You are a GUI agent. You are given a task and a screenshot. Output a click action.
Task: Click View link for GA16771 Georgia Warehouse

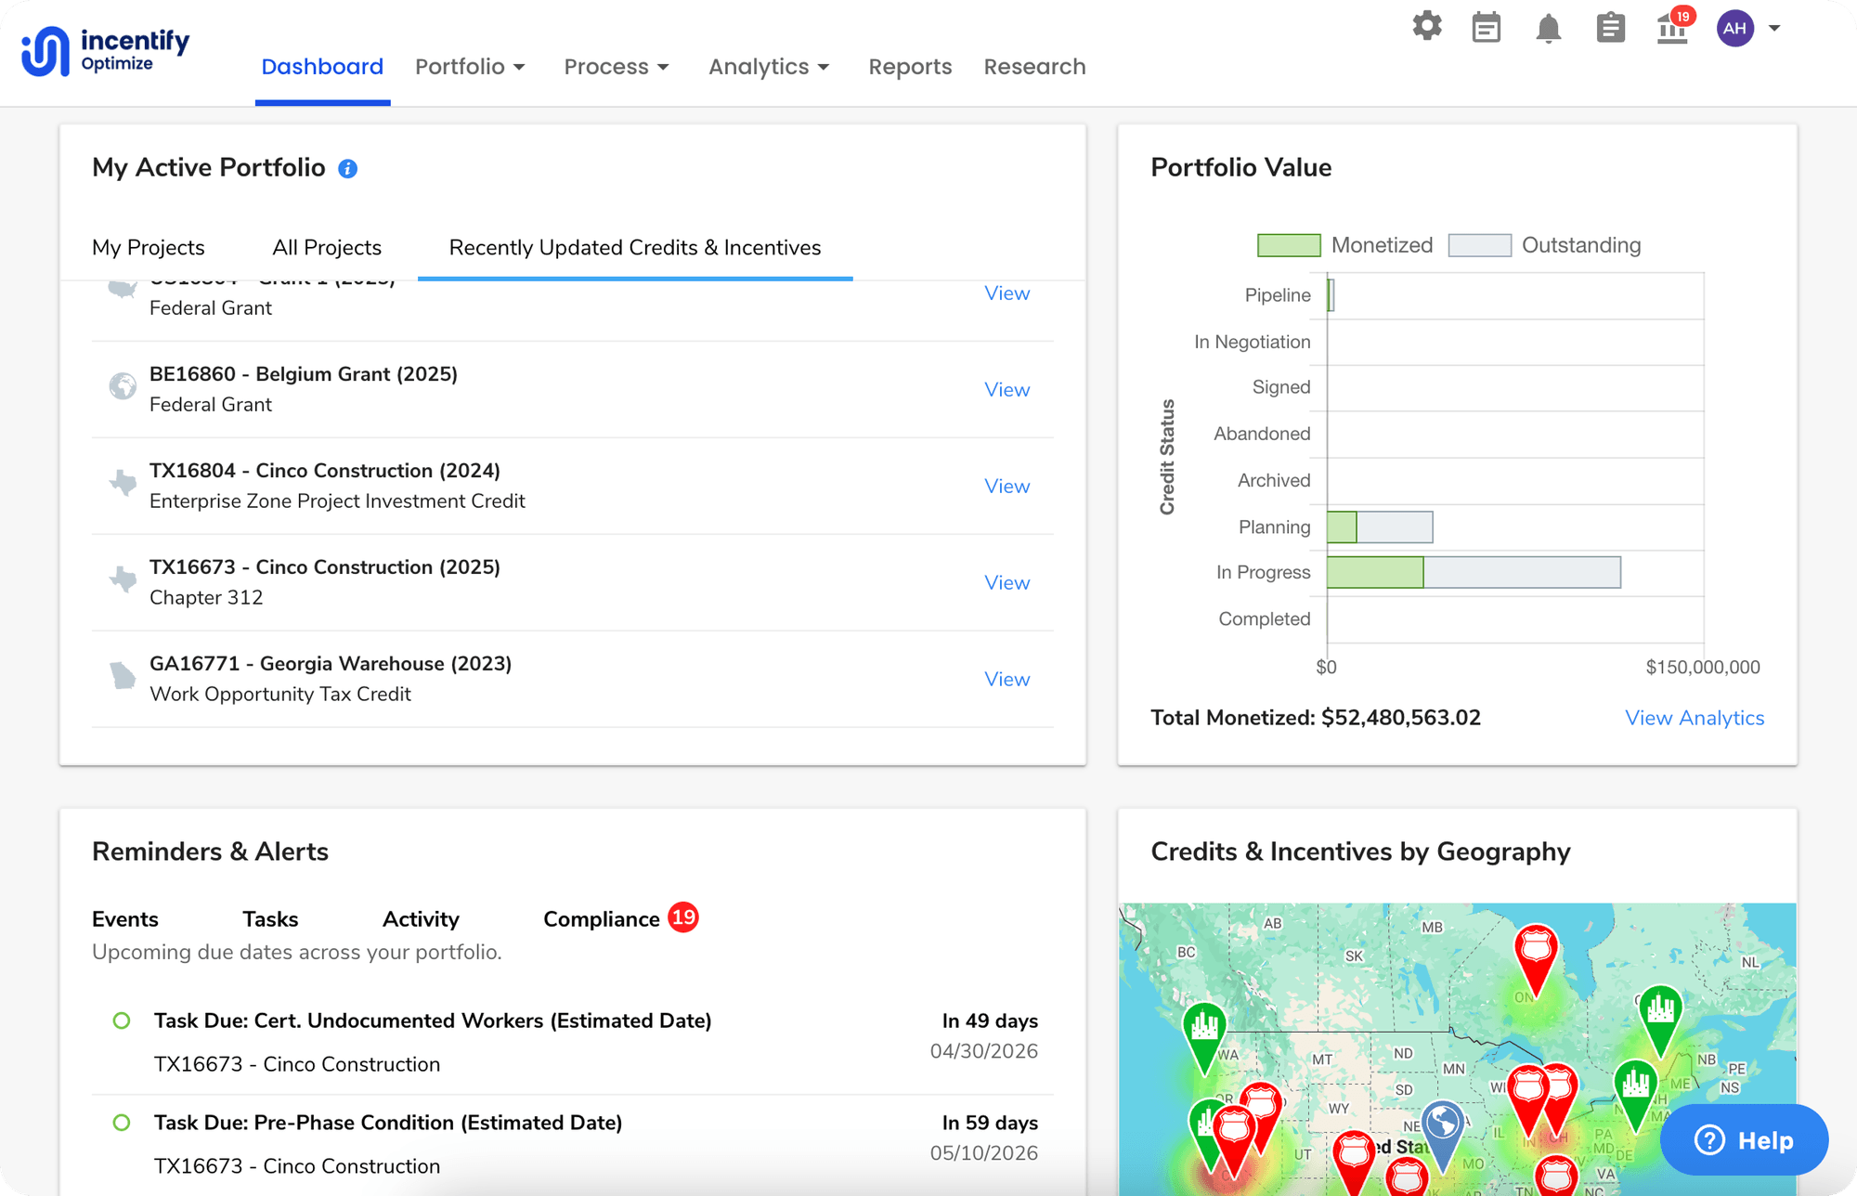pyautogui.click(x=1007, y=680)
